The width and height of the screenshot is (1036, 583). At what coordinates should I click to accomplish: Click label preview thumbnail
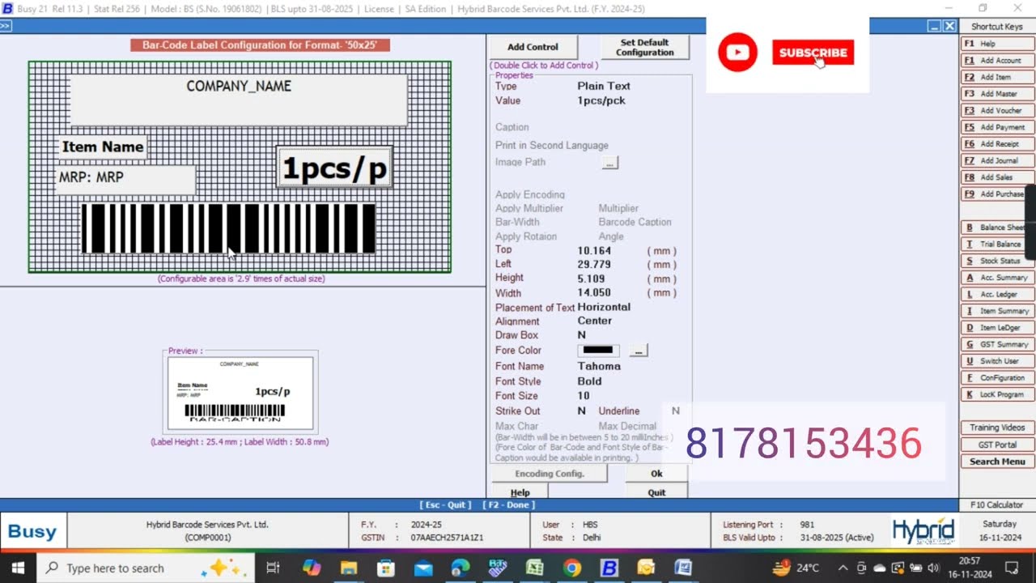click(x=240, y=394)
